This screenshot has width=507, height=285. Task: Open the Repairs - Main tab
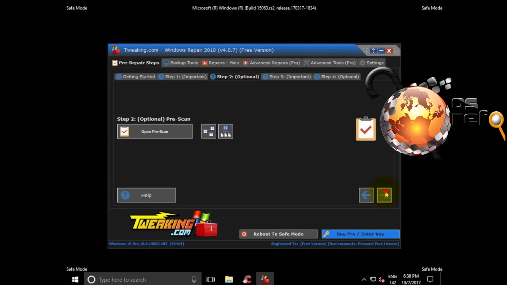(x=221, y=63)
